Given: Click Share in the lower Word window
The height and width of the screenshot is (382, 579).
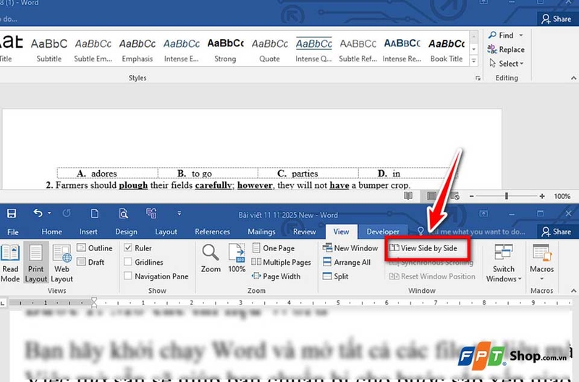Looking at the screenshot, I should click(x=556, y=232).
